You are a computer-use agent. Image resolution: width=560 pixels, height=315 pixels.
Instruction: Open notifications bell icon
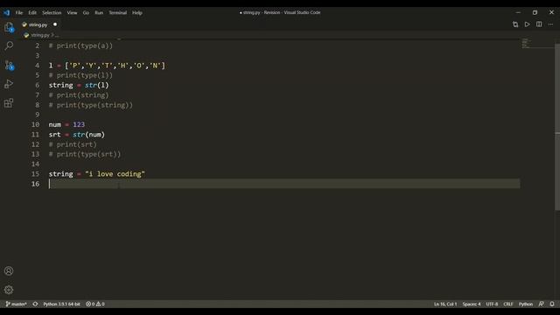(x=552, y=304)
